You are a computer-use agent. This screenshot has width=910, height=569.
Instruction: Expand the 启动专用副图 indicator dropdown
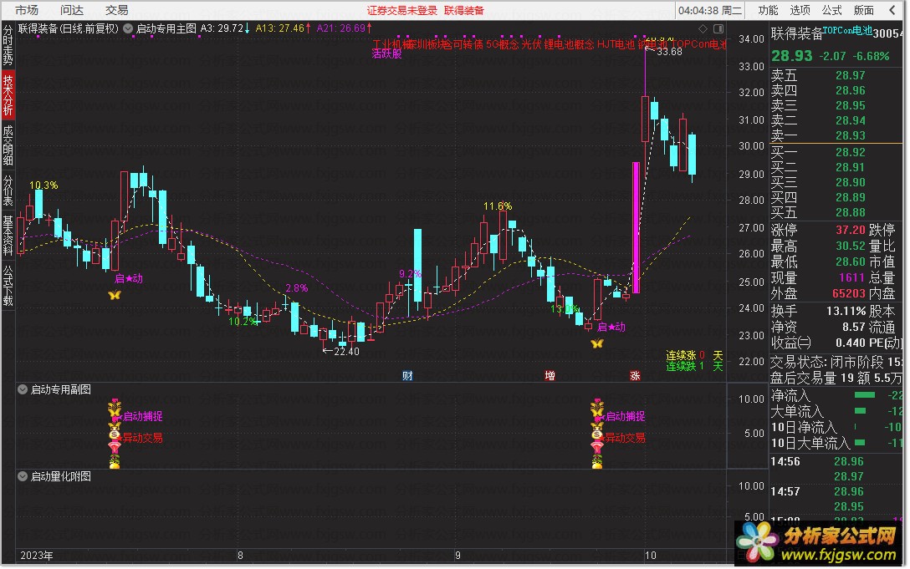(22, 389)
